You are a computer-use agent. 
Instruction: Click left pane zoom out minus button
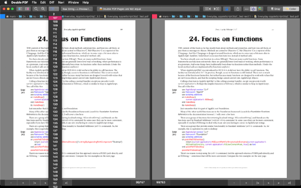click(x=11, y=182)
